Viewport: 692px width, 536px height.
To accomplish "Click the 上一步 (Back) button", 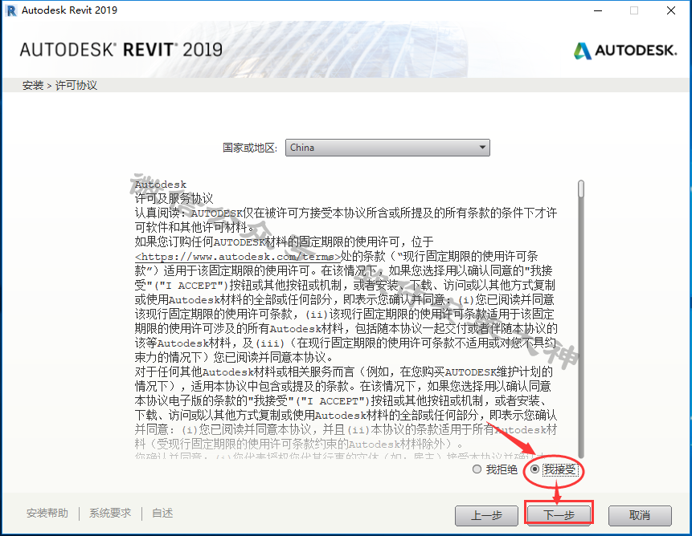I will (x=486, y=515).
